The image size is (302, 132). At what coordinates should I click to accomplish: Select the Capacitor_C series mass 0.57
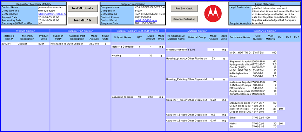point(150,97)
